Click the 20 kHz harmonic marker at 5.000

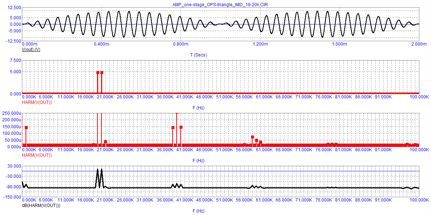pos(102,73)
